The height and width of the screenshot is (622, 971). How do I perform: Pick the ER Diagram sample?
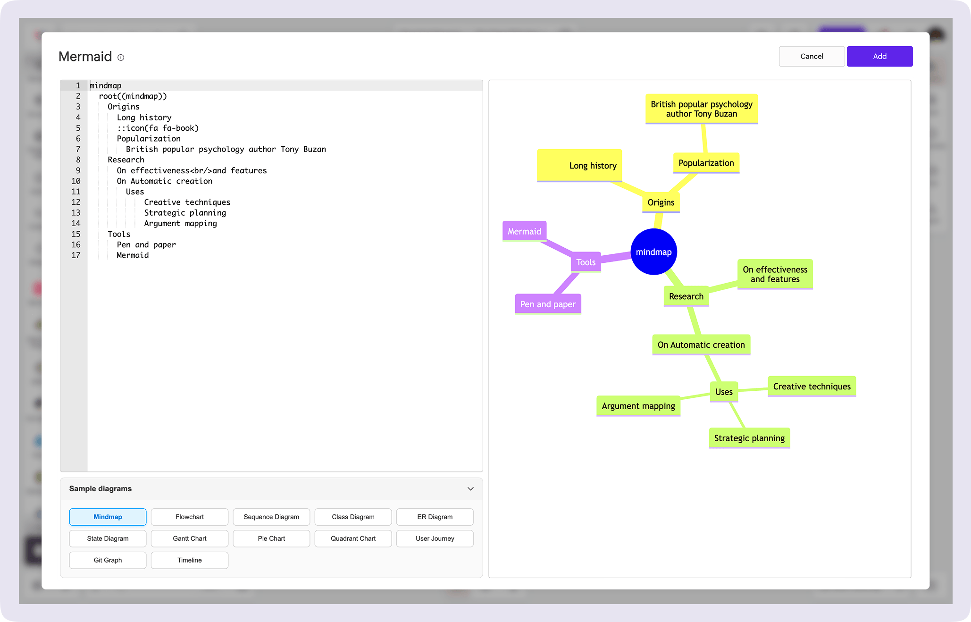(x=435, y=517)
